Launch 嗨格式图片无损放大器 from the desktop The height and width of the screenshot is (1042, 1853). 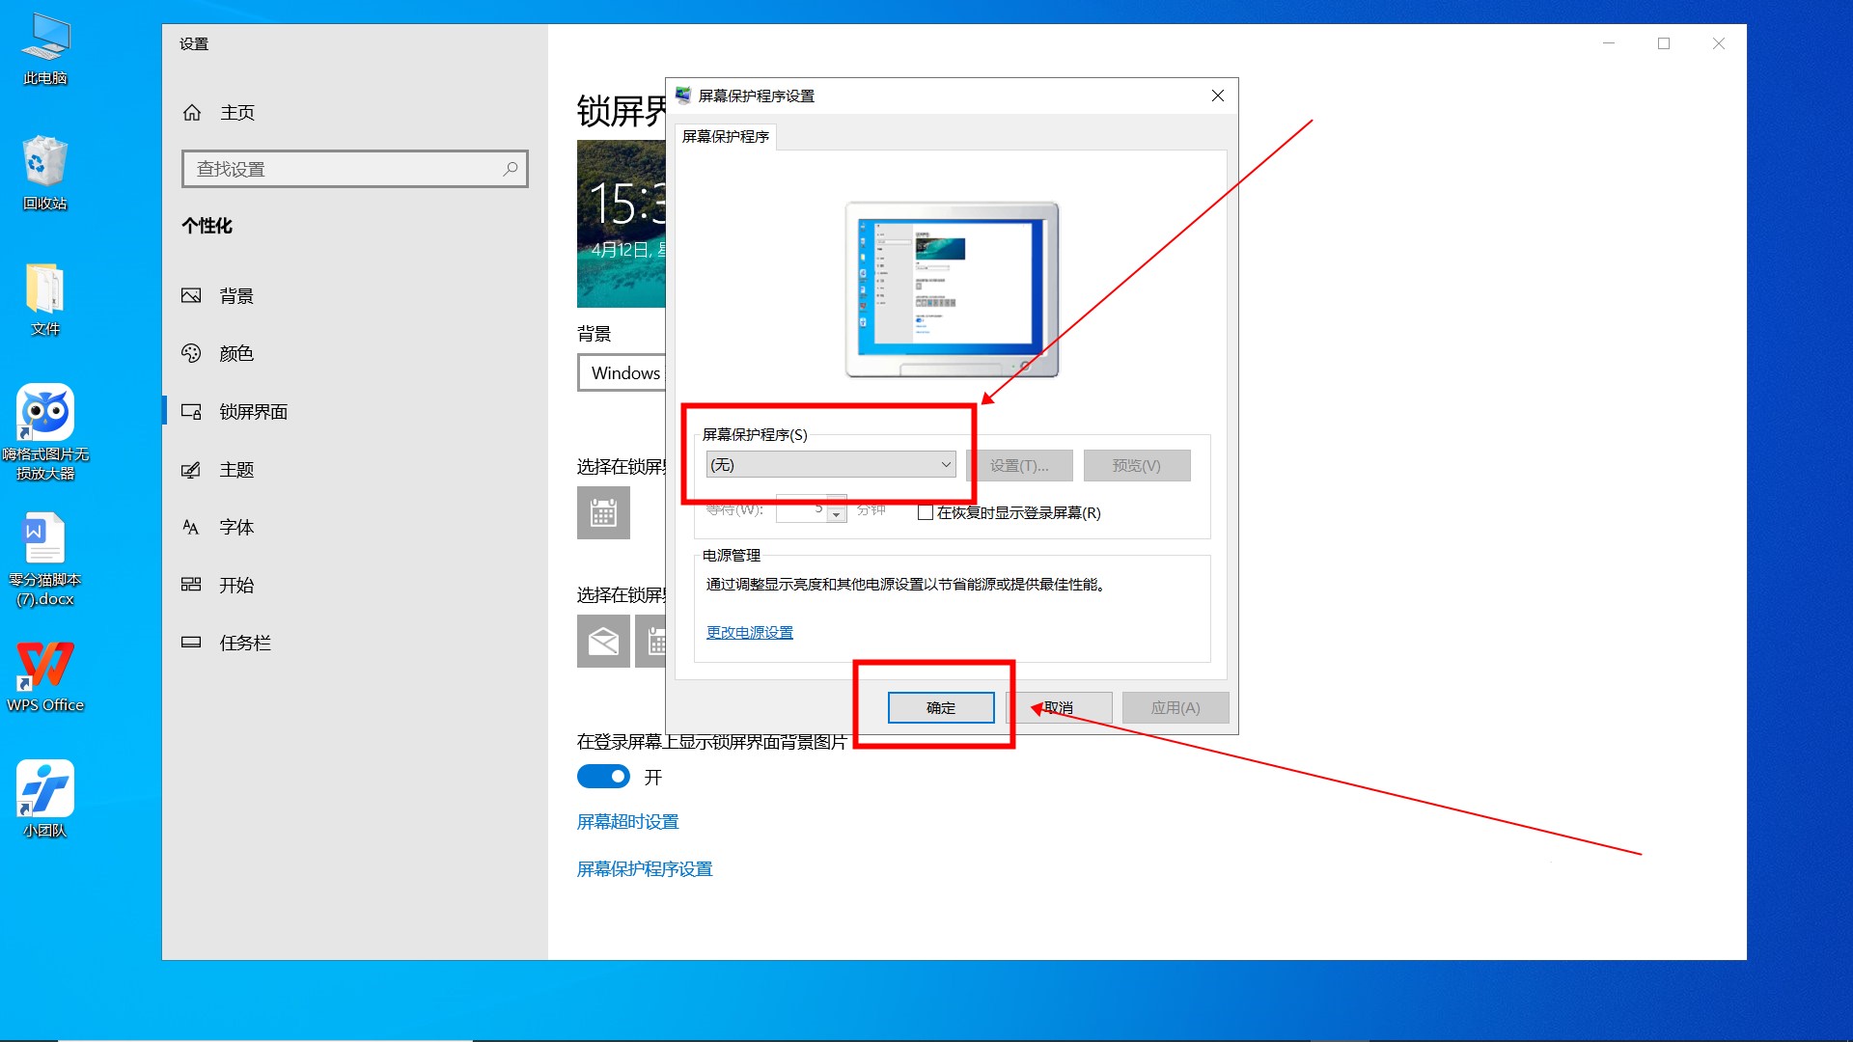43,415
